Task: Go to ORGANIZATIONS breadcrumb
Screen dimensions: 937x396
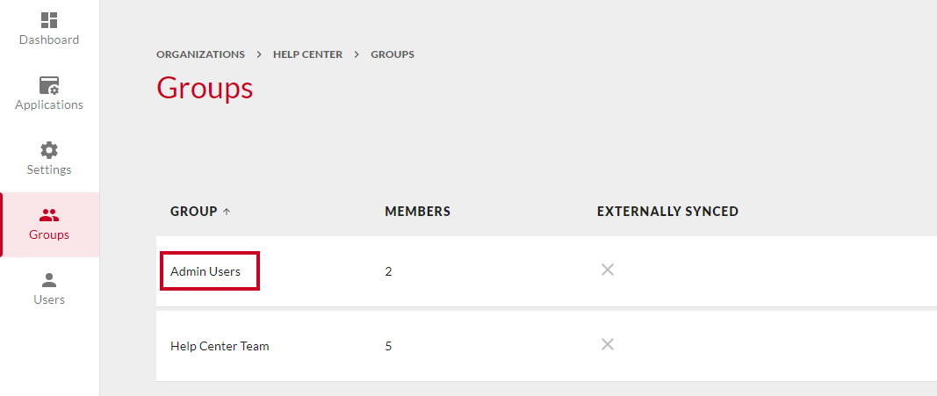Action: (x=201, y=54)
